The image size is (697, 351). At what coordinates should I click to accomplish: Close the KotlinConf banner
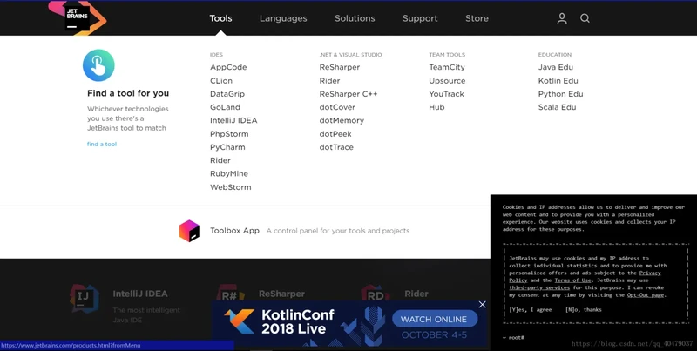tap(482, 304)
